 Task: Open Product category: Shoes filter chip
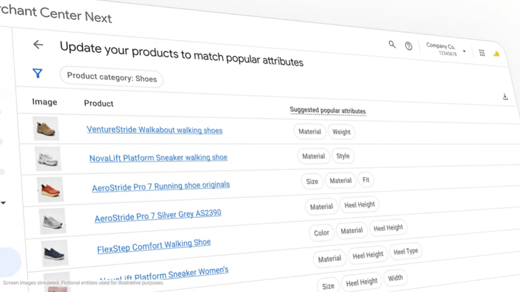pyautogui.click(x=111, y=77)
